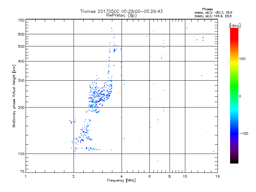Click the y-axis tick label '300'

[x=21, y=81]
